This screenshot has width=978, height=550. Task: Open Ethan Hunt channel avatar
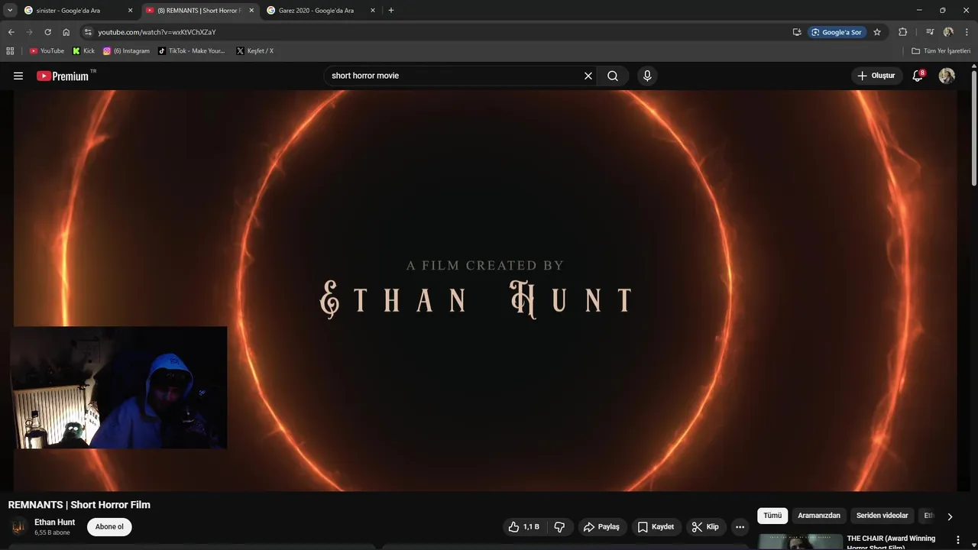pyautogui.click(x=18, y=526)
